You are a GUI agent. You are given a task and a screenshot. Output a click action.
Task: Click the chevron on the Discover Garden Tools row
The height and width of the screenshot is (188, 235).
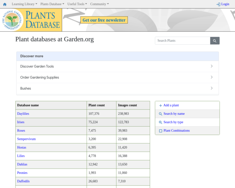(x=211, y=66)
